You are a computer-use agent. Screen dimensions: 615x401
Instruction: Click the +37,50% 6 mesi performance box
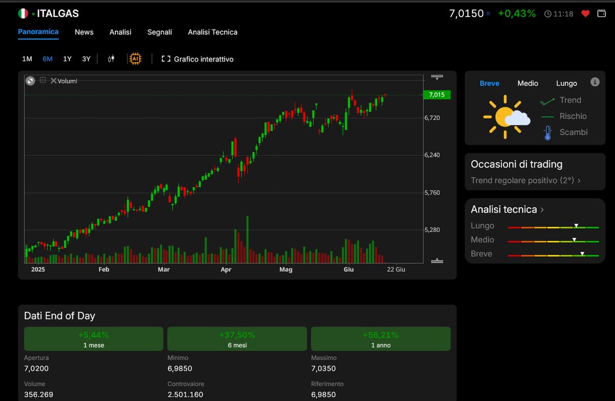(x=237, y=339)
